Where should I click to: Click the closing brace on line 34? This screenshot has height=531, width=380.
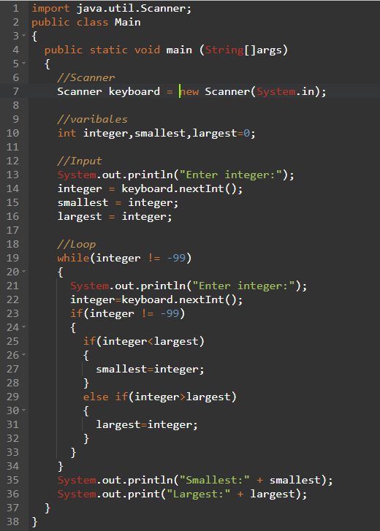(x=61, y=467)
